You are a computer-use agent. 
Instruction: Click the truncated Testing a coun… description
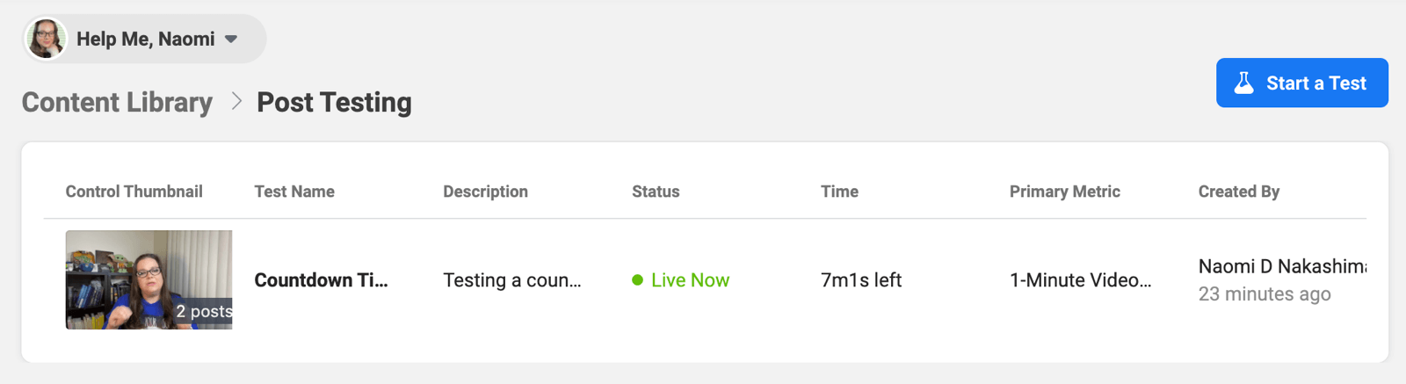point(511,280)
